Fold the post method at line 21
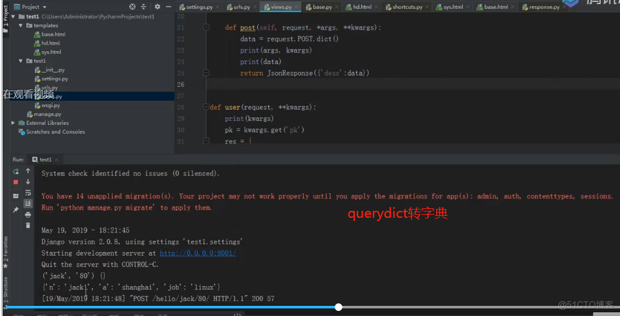The image size is (620, 316). pyautogui.click(x=206, y=27)
